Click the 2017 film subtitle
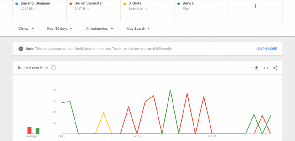 pos(81,9)
